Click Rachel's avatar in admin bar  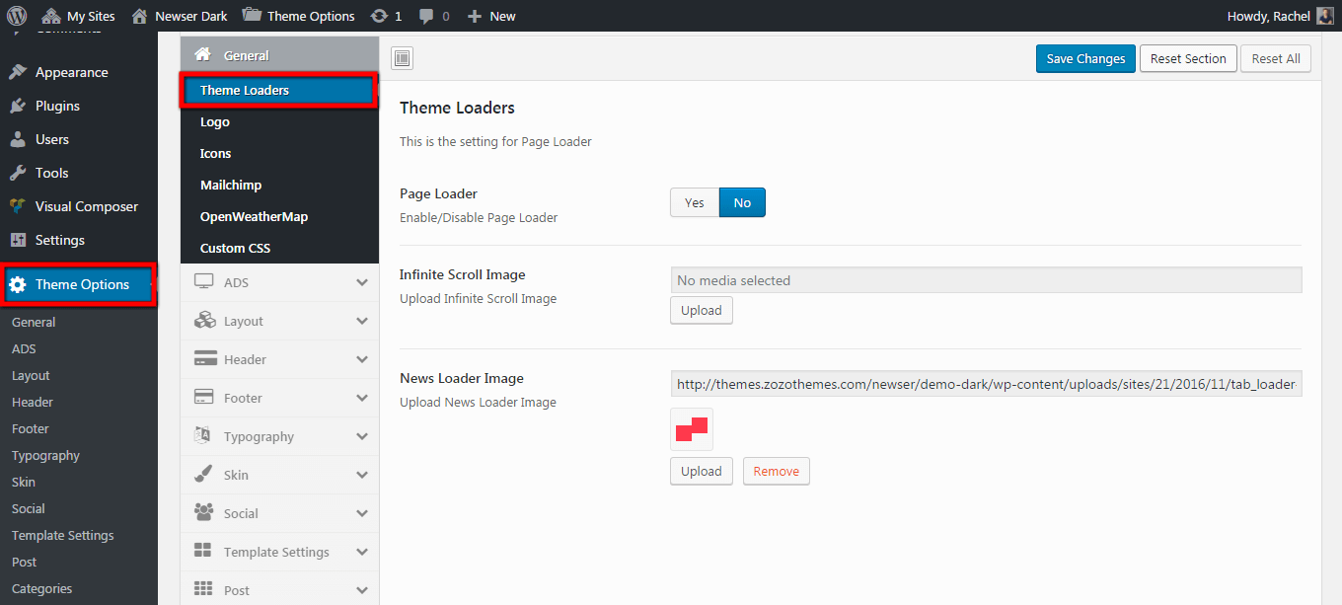[1325, 16]
